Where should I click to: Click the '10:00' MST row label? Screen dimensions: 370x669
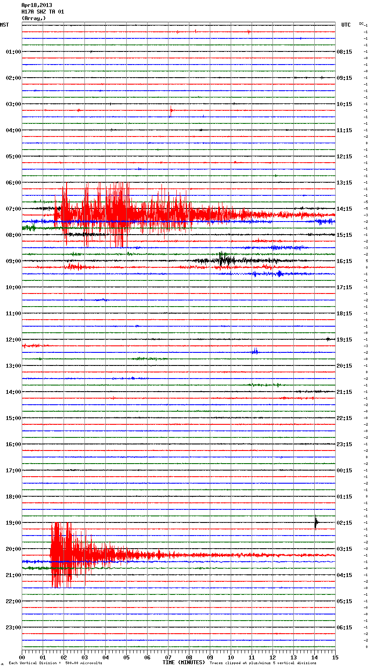pyautogui.click(x=13, y=287)
